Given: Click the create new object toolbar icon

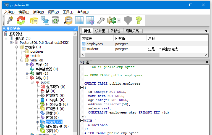Looking at the screenshot, I should 45,20.
